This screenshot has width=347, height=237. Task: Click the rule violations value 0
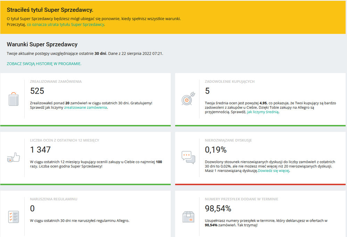(x=32, y=208)
